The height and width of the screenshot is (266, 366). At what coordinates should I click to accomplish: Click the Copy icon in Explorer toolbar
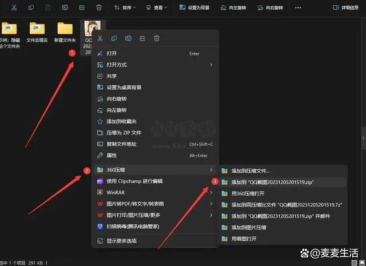tap(31, 7)
